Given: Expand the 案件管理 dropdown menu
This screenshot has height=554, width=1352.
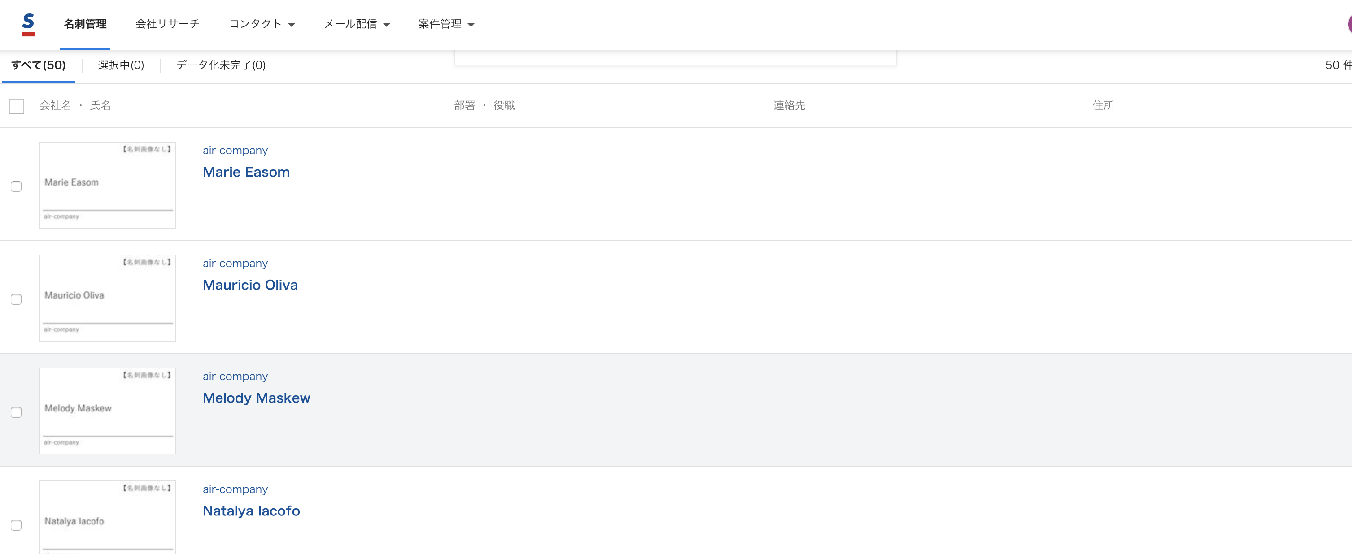Looking at the screenshot, I should point(445,24).
